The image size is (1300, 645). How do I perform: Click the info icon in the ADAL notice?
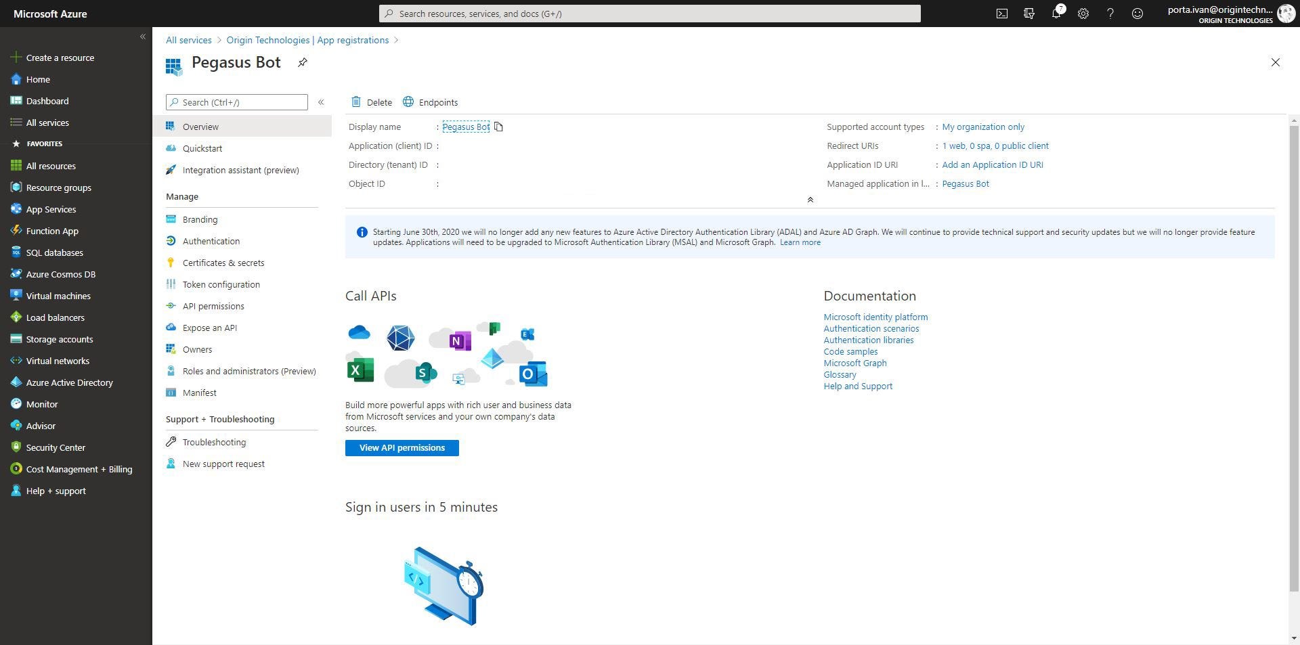[x=362, y=232]
